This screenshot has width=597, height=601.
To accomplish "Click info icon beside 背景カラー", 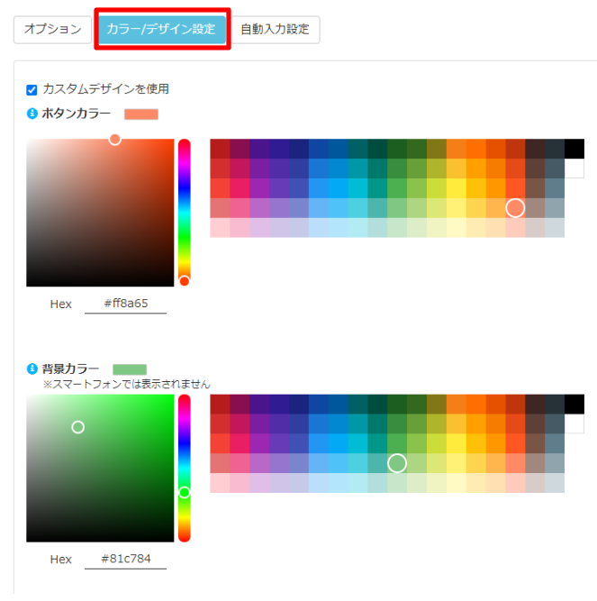I will 32,369.
